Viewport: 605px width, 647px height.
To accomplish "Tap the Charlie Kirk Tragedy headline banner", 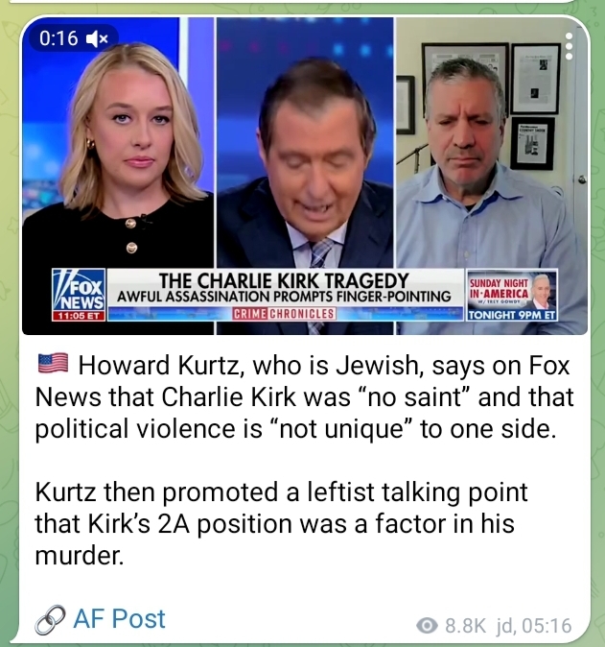I will [285, 288].
